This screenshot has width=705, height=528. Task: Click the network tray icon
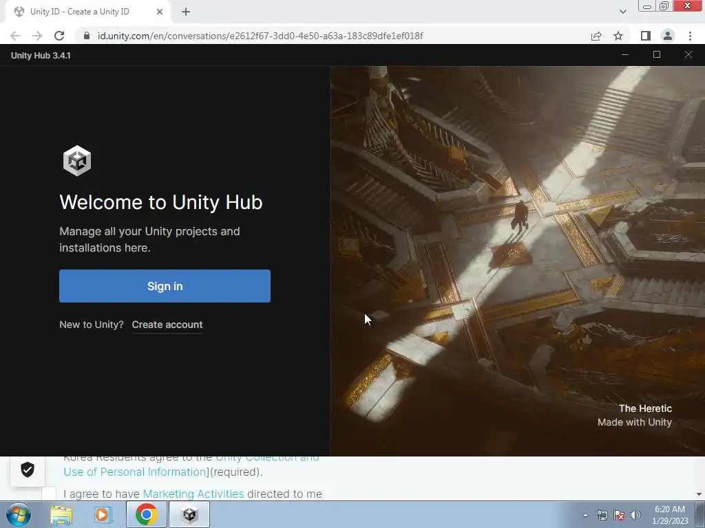602,515
